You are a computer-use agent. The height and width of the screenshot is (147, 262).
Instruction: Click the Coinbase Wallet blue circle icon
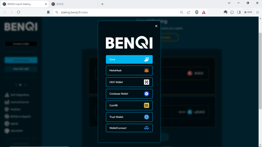(x=146, y=94)
